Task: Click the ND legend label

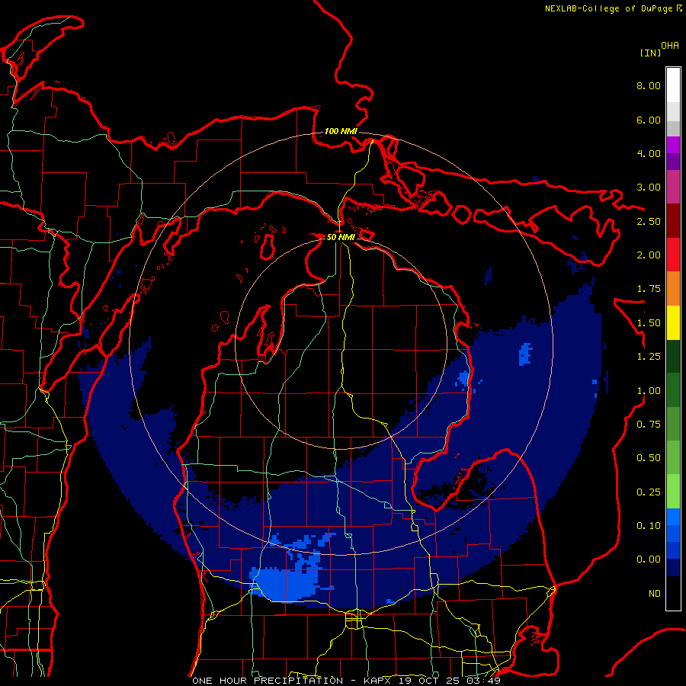Action: (655, 594)
